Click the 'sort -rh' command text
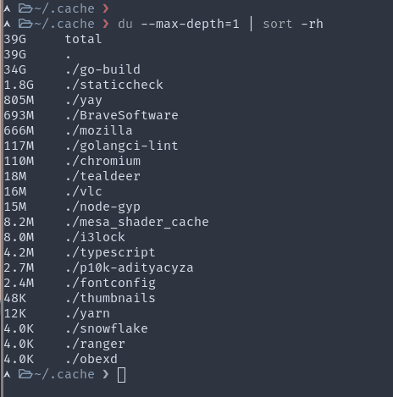Screen dimensions: 393x397 tap(293, 24)
